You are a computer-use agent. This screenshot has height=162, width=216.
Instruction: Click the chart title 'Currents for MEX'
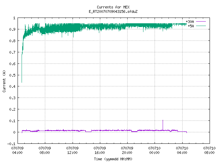[113, 7]
